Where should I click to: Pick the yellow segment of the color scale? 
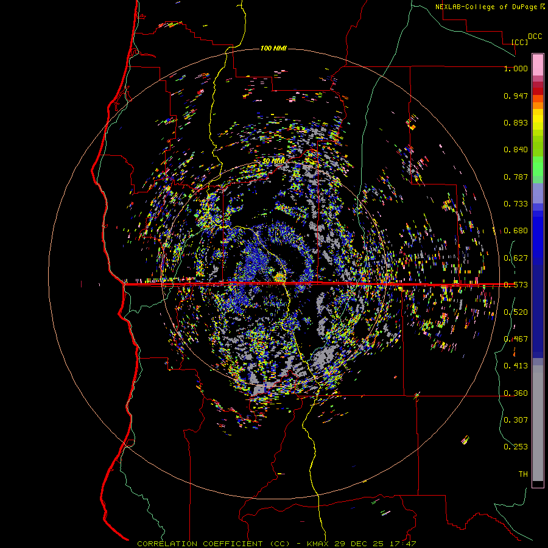coord(538,119)
